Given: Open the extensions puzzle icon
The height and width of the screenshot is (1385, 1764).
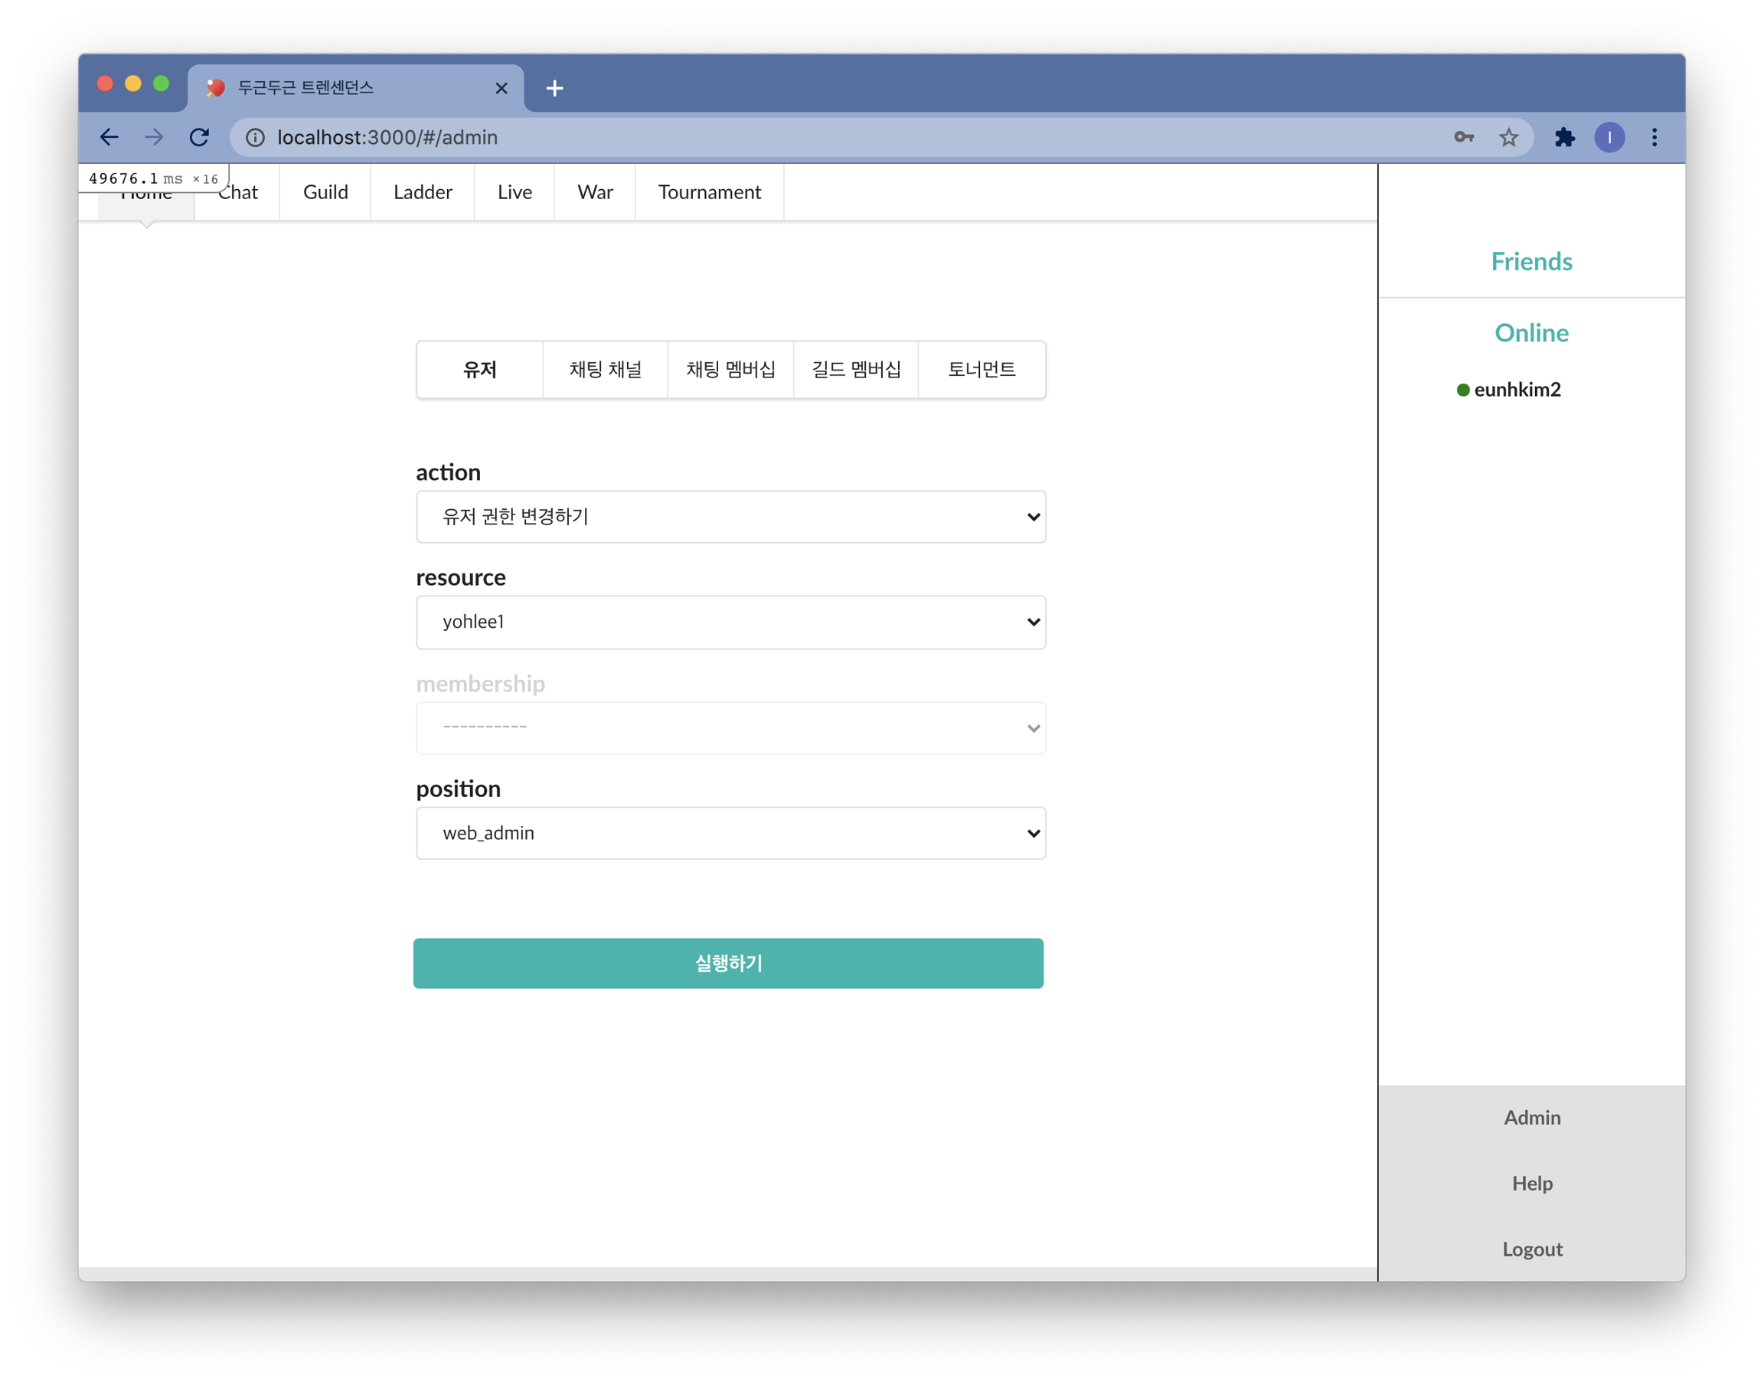Looking at the screenshot, I should 1565,137.
